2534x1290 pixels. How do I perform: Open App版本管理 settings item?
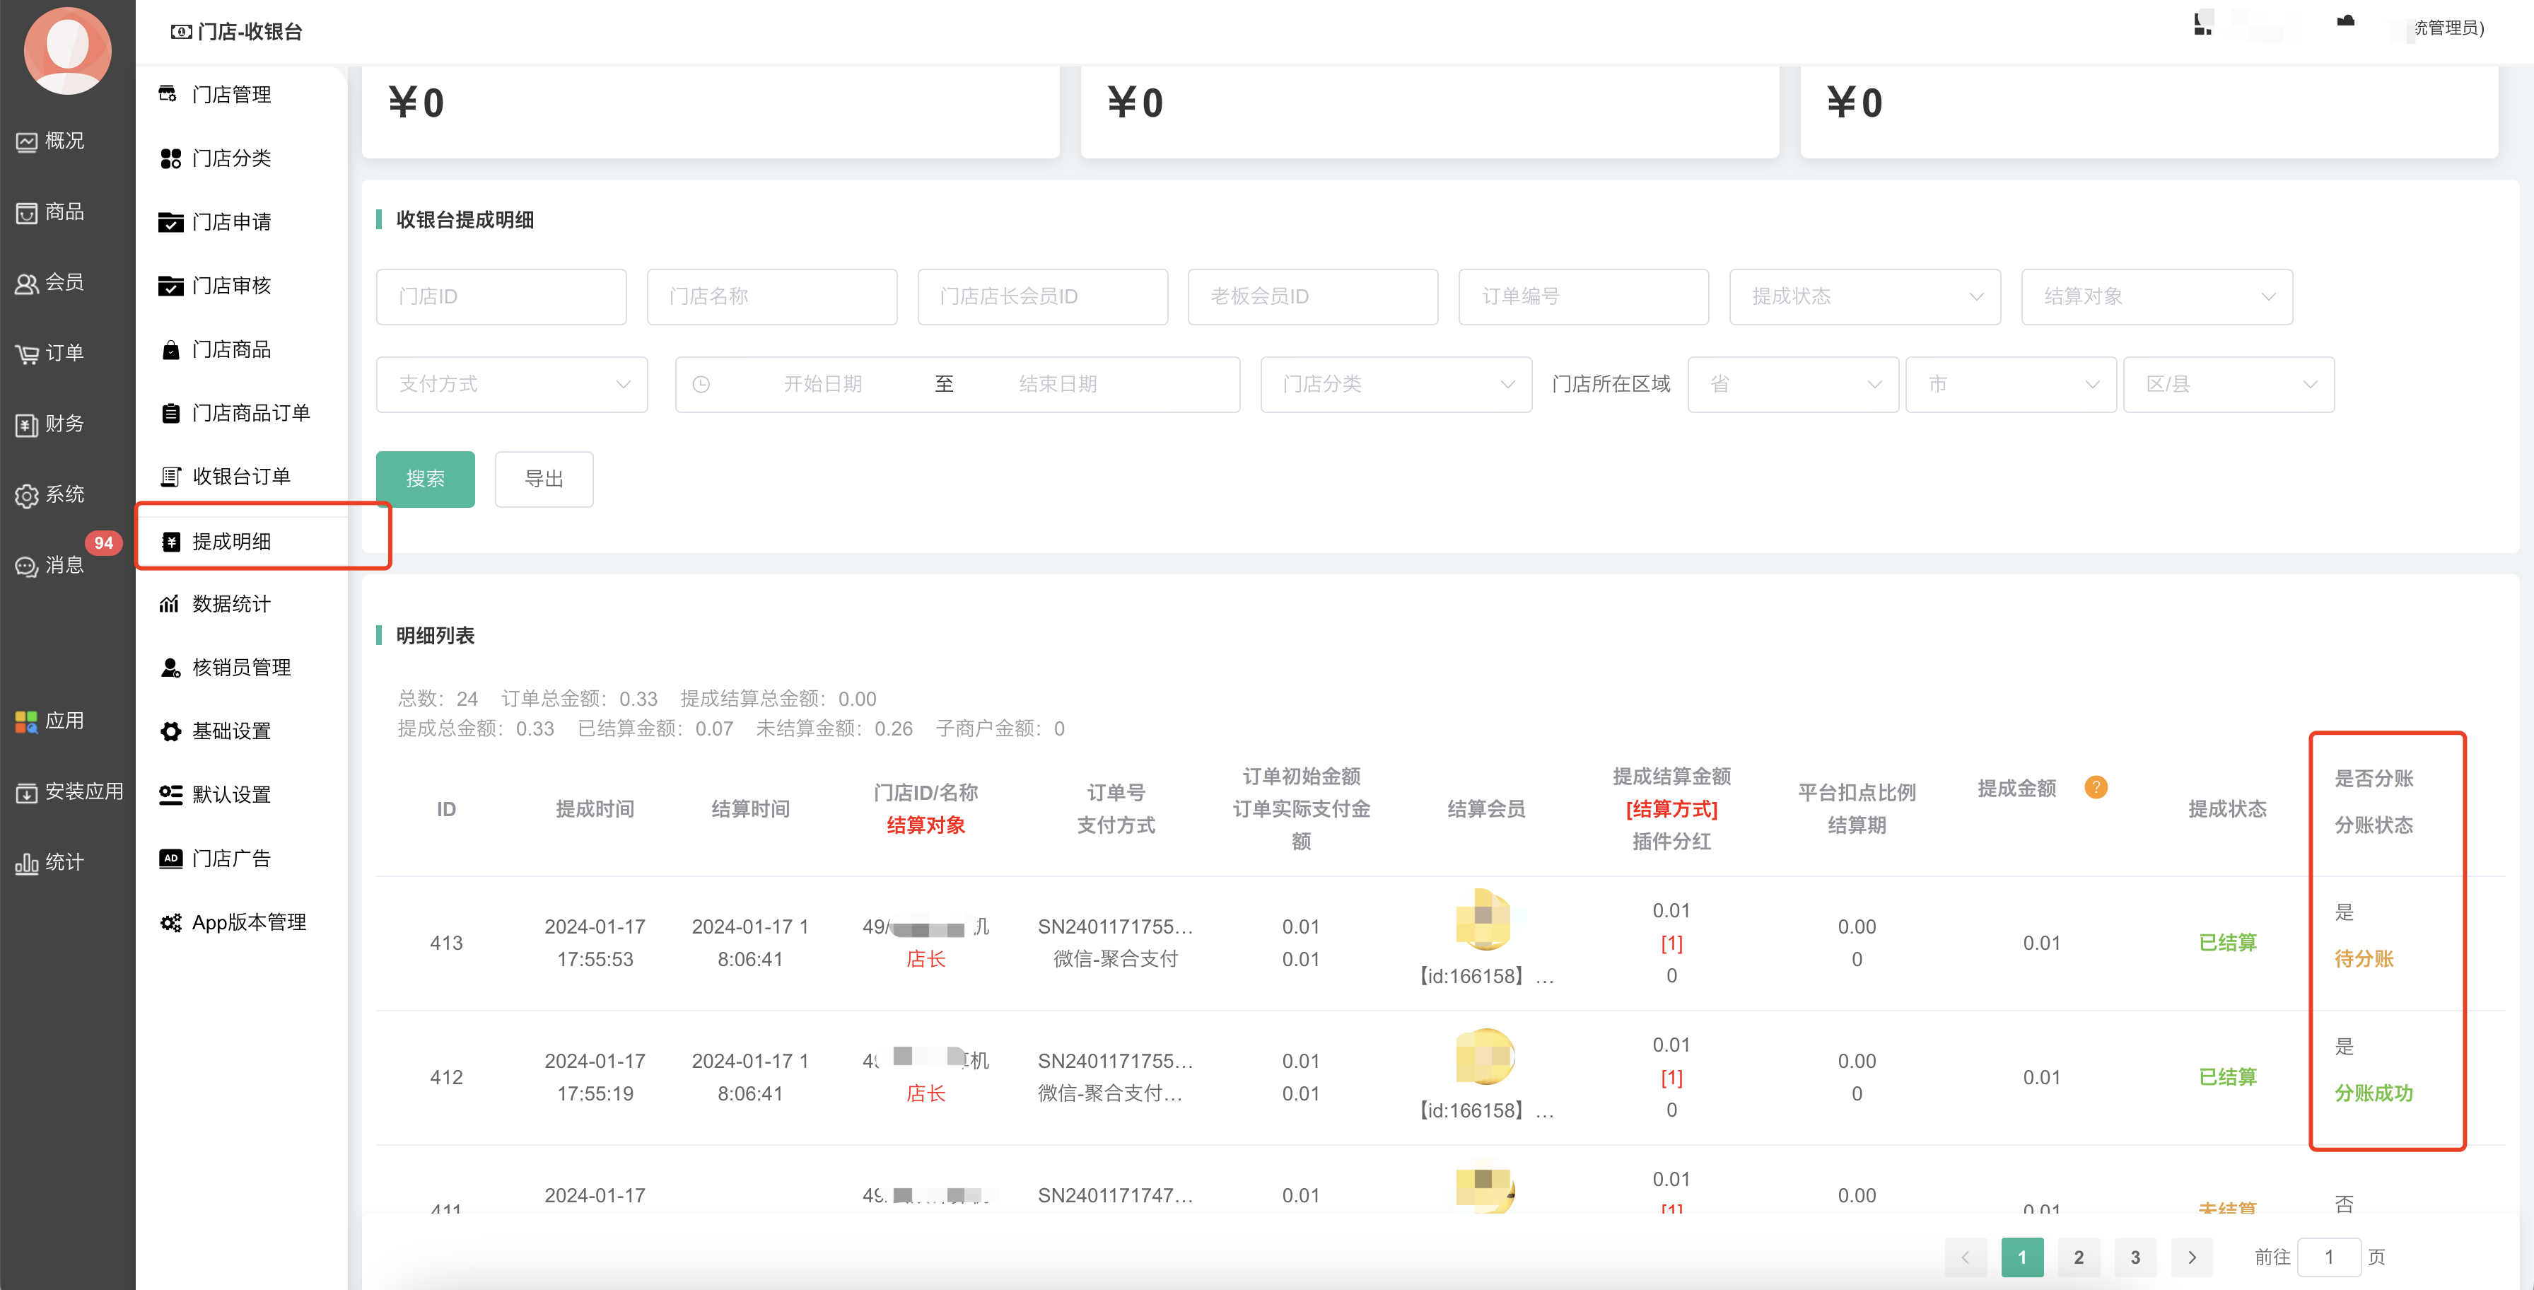(249, 923)
